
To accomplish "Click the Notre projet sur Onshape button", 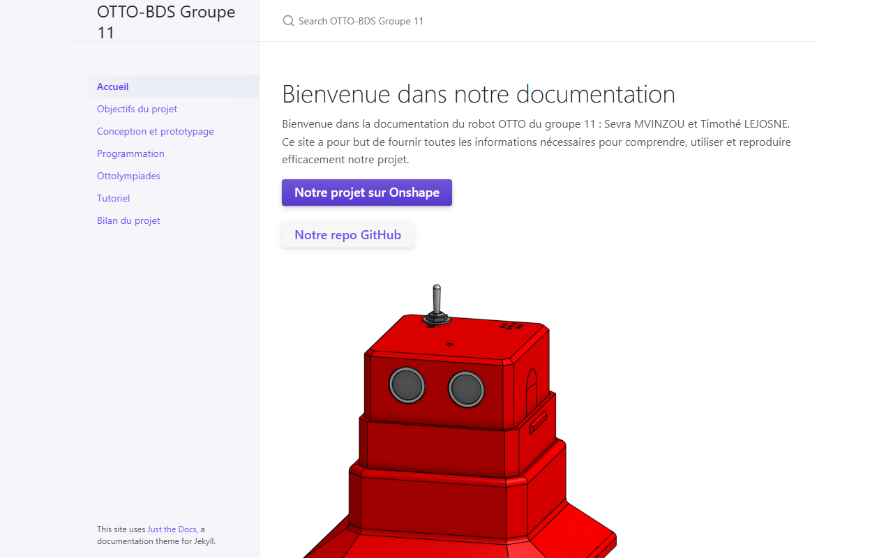I will pyautogui.click(x=367, y=193).
